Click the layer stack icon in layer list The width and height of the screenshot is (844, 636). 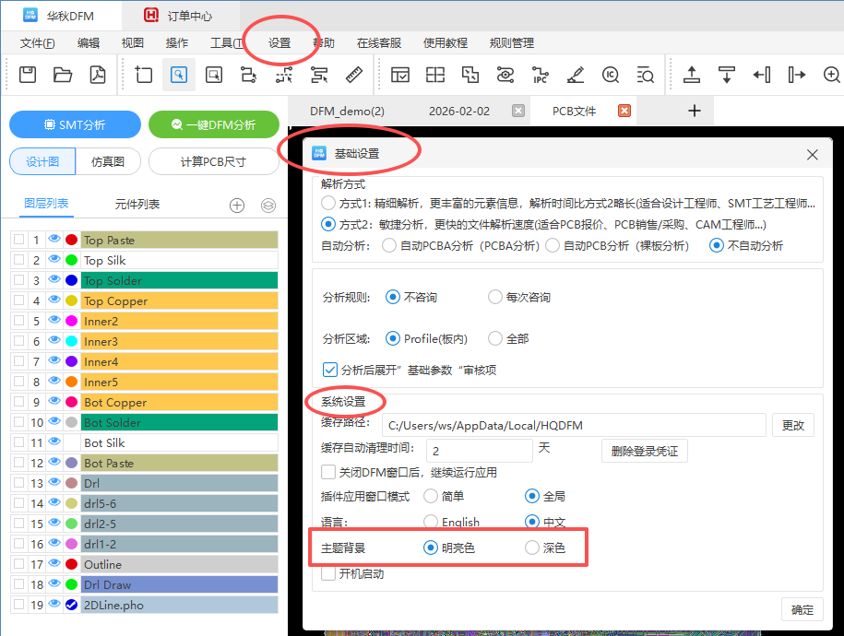[268, 205]
